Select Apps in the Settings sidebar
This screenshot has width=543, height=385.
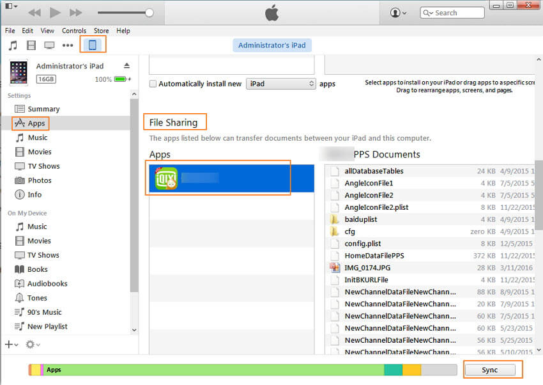click(x=36, y=123)
